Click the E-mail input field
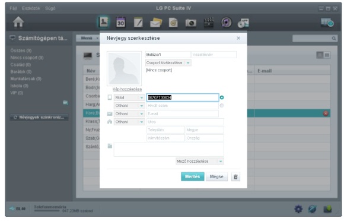This screenshot has height=221, width=344. pos(183,114)
